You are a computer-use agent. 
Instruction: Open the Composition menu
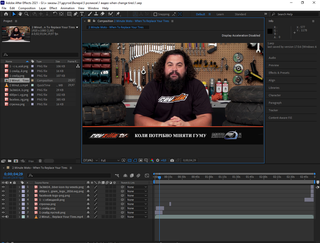click(x=27, y=8)
